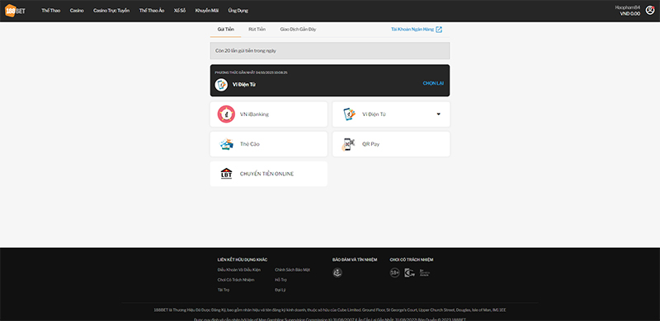Open Thể Thao Ảo in the navigation
This screenshot has height=321, width=660.
point(152,11)
